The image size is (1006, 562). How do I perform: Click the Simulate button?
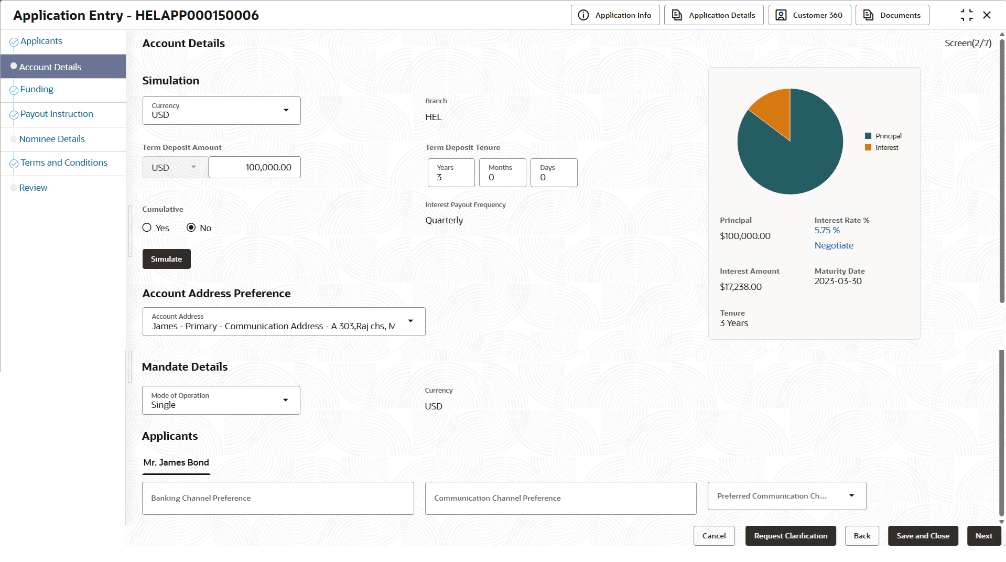tap(166, 259)
